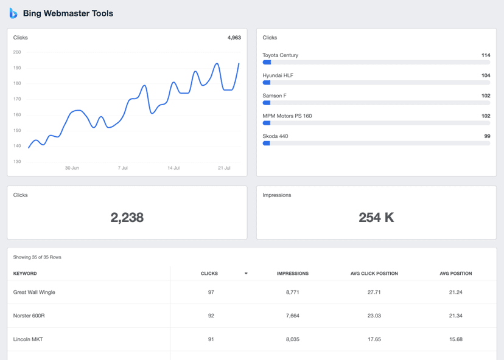Open the sort dropdown on the Clicks column

(246, 274)
